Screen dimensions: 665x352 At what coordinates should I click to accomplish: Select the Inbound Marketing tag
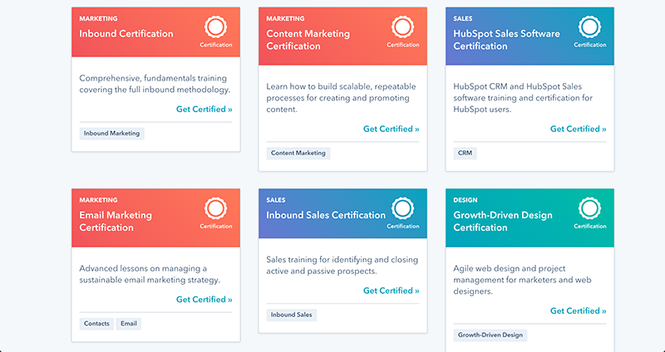(112, 134)
